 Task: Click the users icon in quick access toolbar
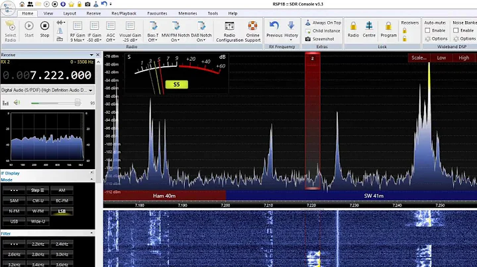30,4
